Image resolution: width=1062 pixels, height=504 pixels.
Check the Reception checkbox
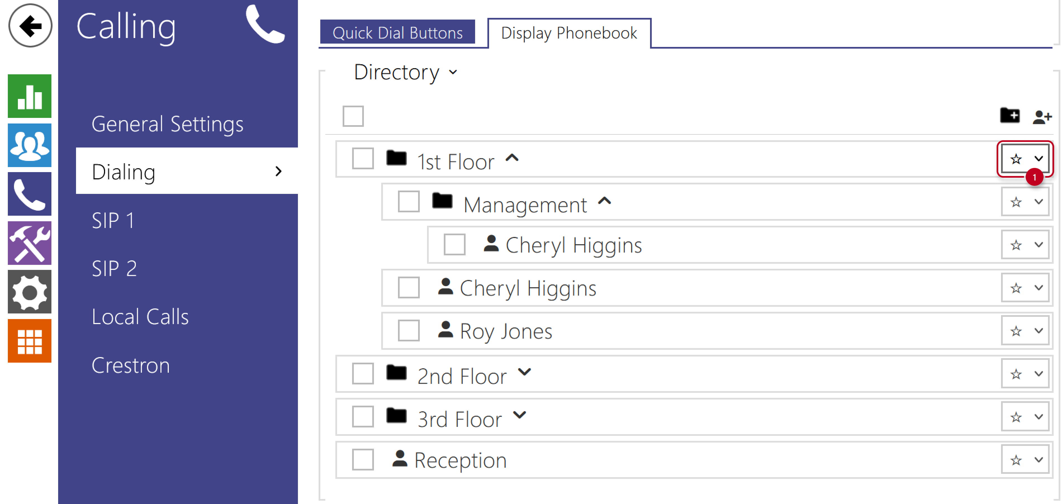point(363,460)
